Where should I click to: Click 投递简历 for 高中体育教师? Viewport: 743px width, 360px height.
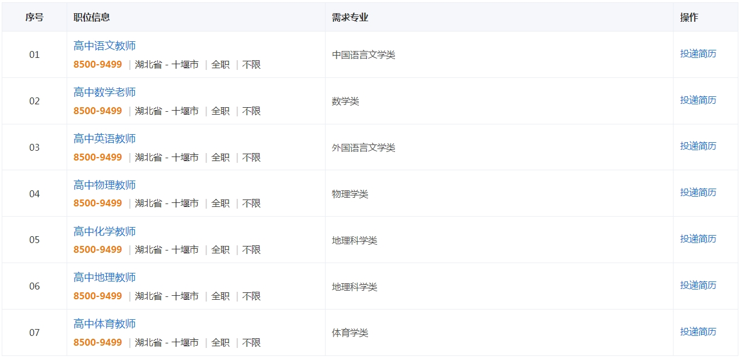(x=698, y=332)
